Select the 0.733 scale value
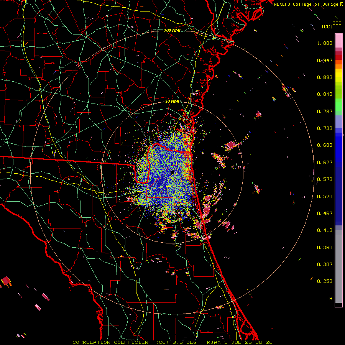345x345 pixels. (x=325, y=128)
